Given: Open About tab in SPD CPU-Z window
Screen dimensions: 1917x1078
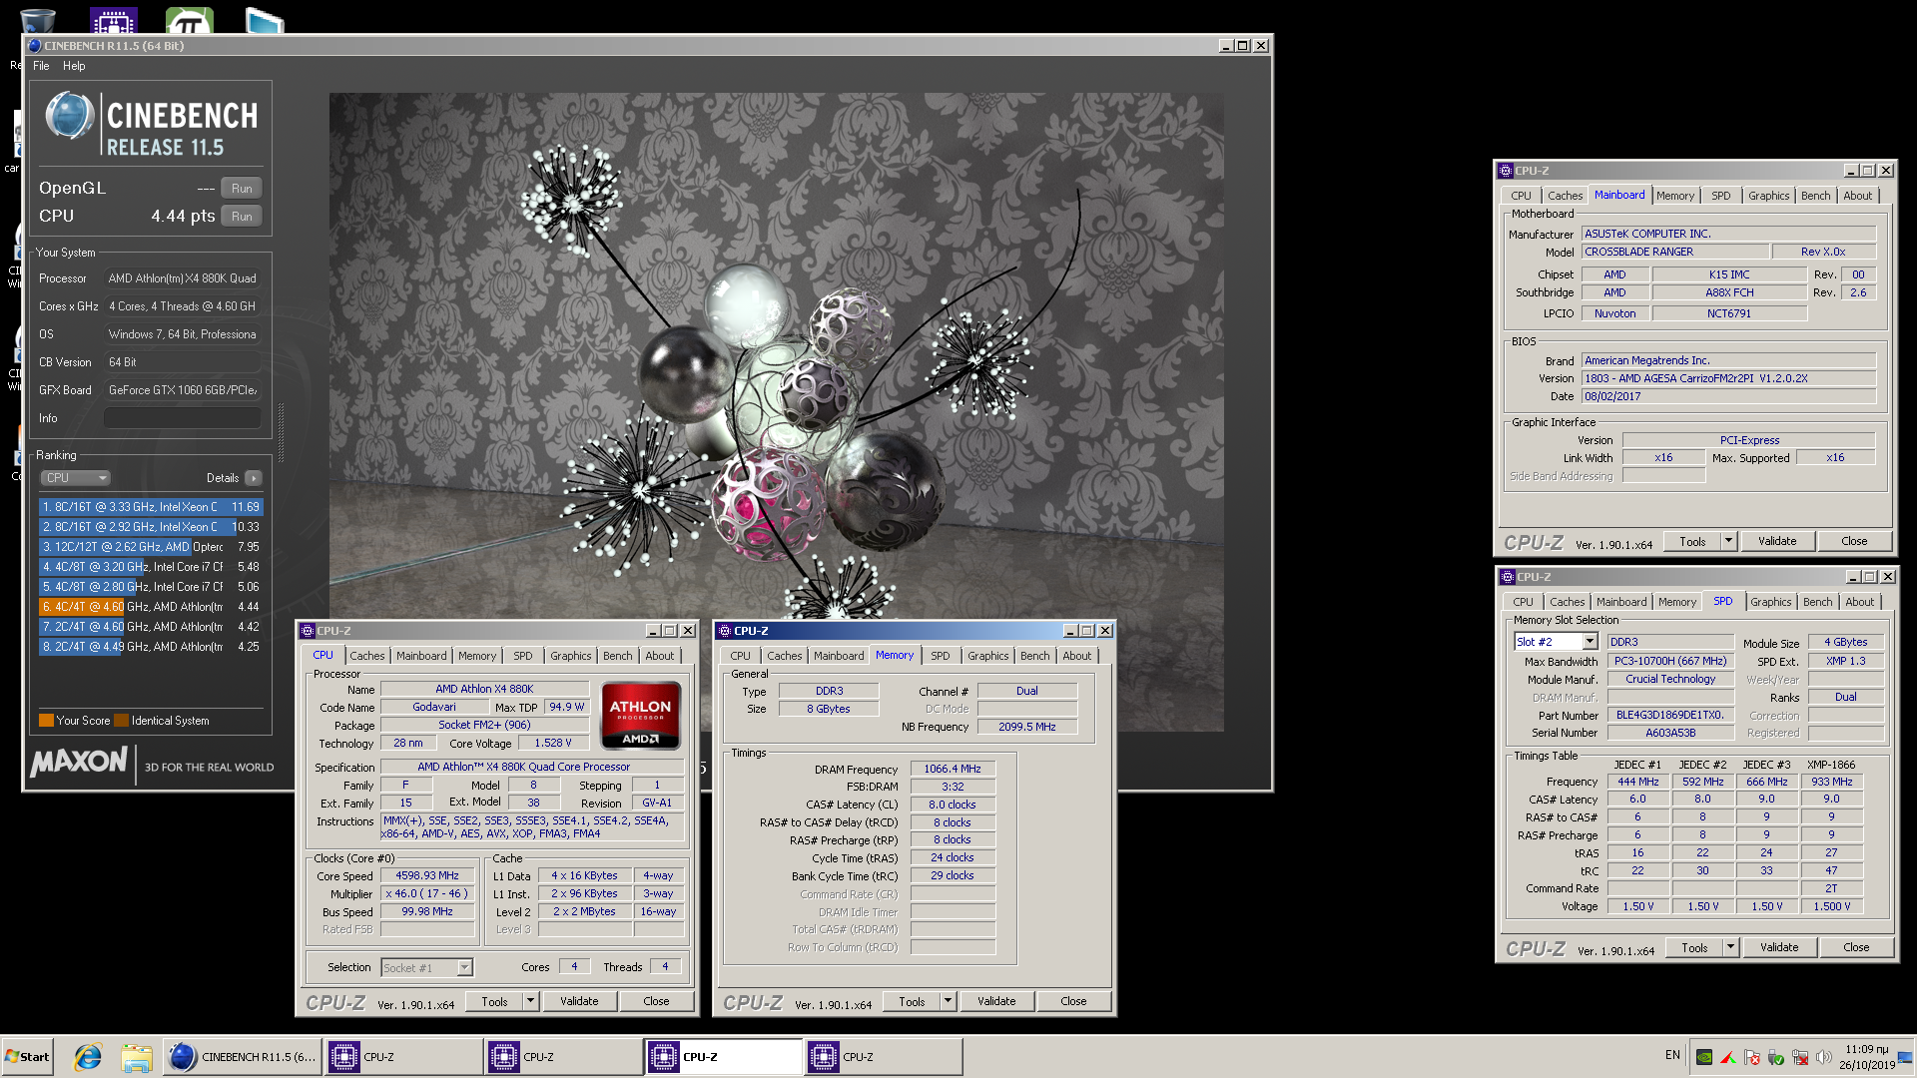Looking at the screenshot, I should point(1859,602).
